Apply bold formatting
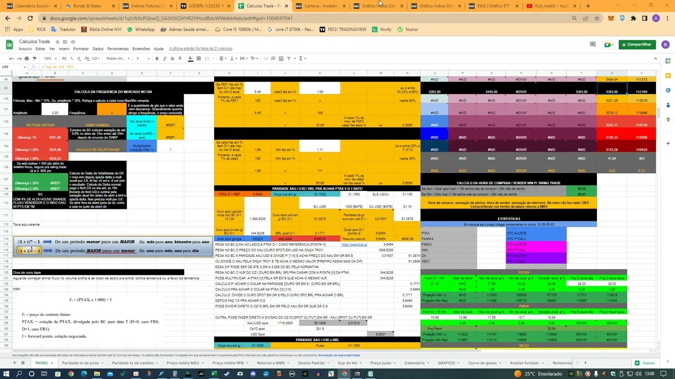This screenshot has width=675, height=379. point(157,58)
